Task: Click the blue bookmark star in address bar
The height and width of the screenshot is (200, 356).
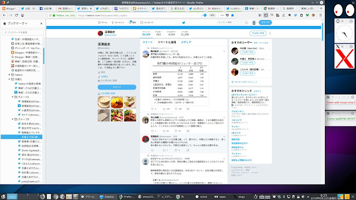Action: [233, 15]
